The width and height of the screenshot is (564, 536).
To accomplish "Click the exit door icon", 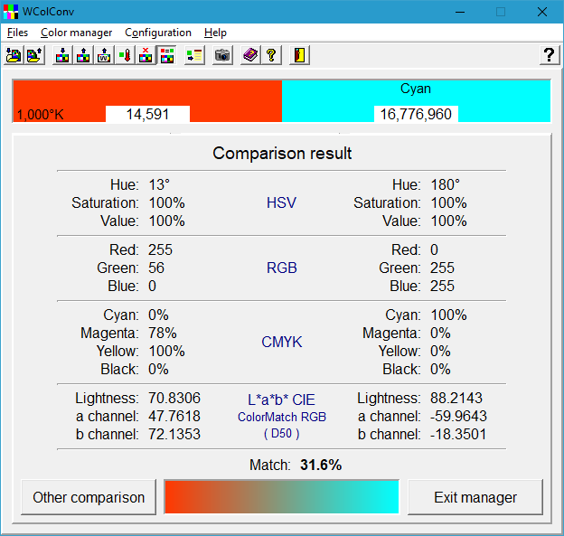I will tap(299, 55).
